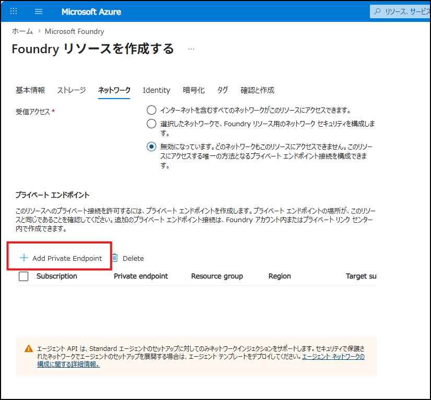Click the trash can Delete icon
The width and height of the screenshot is (431, 400).
point(115,258)
